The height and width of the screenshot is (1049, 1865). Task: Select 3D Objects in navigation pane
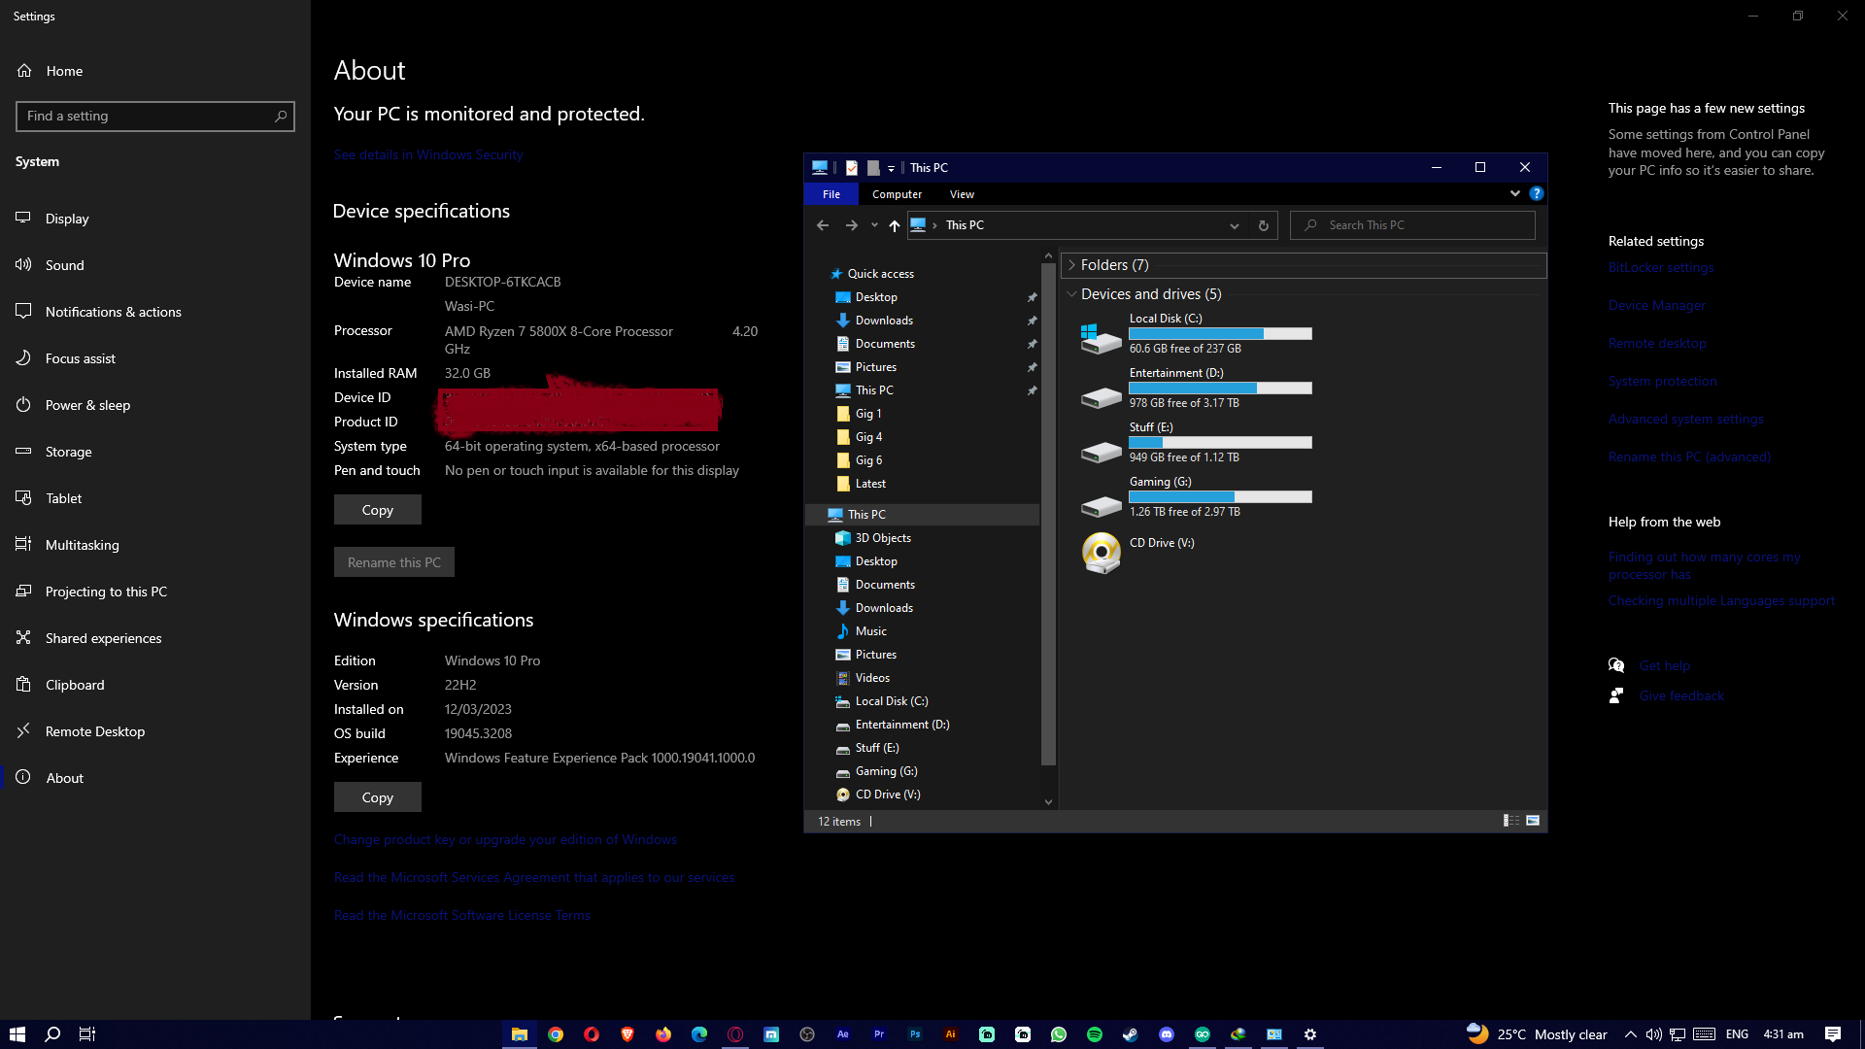[883, 538]
